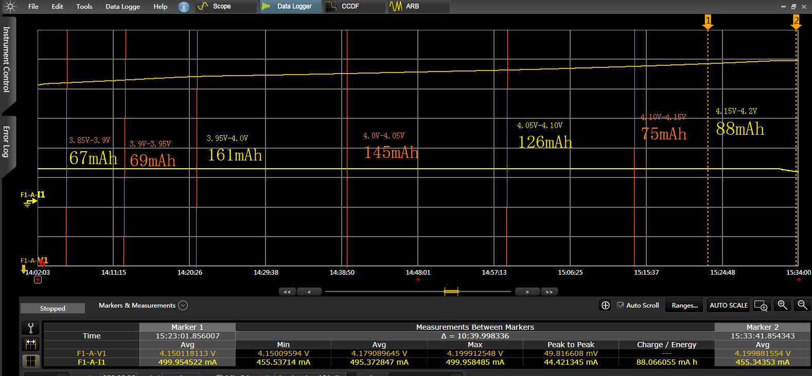This screenshot has height=376, width=812.
Task: Open the Tools menu
Action: tap(84, 7)
